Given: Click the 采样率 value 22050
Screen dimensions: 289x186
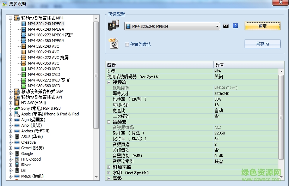Looking at the screenshot, I should coord(220,133).
